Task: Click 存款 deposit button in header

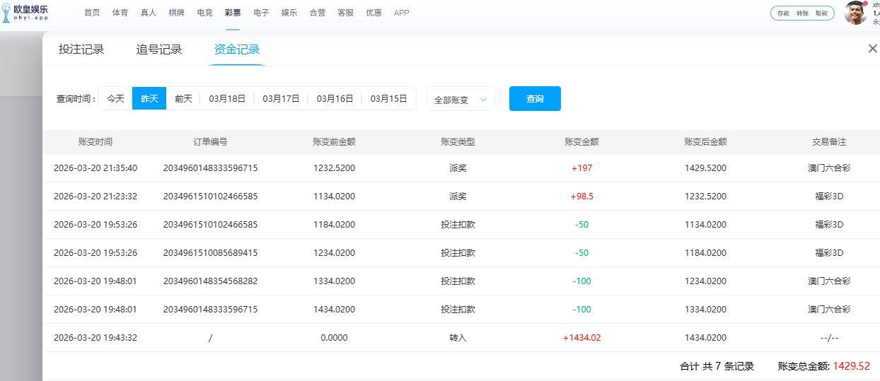Action: tap(783, 13)
